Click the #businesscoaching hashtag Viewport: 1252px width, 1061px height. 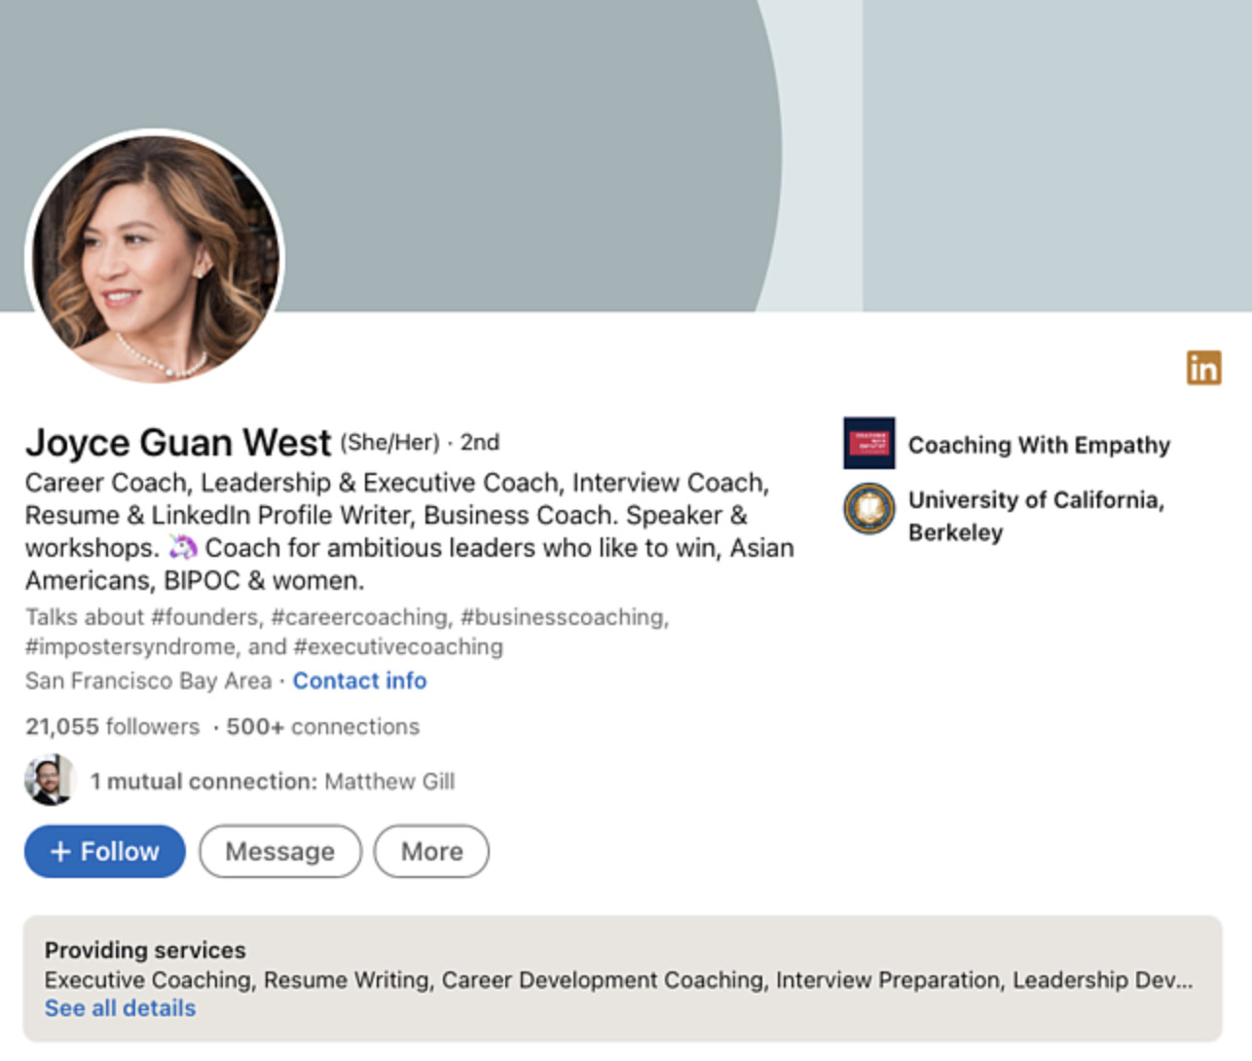click(564, 616)
